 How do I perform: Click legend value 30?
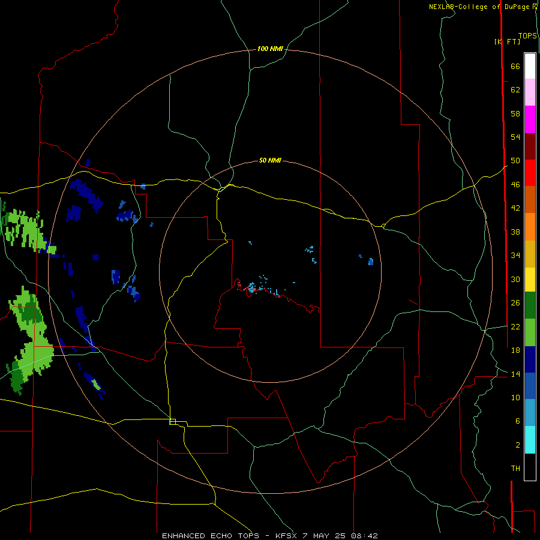515,279
